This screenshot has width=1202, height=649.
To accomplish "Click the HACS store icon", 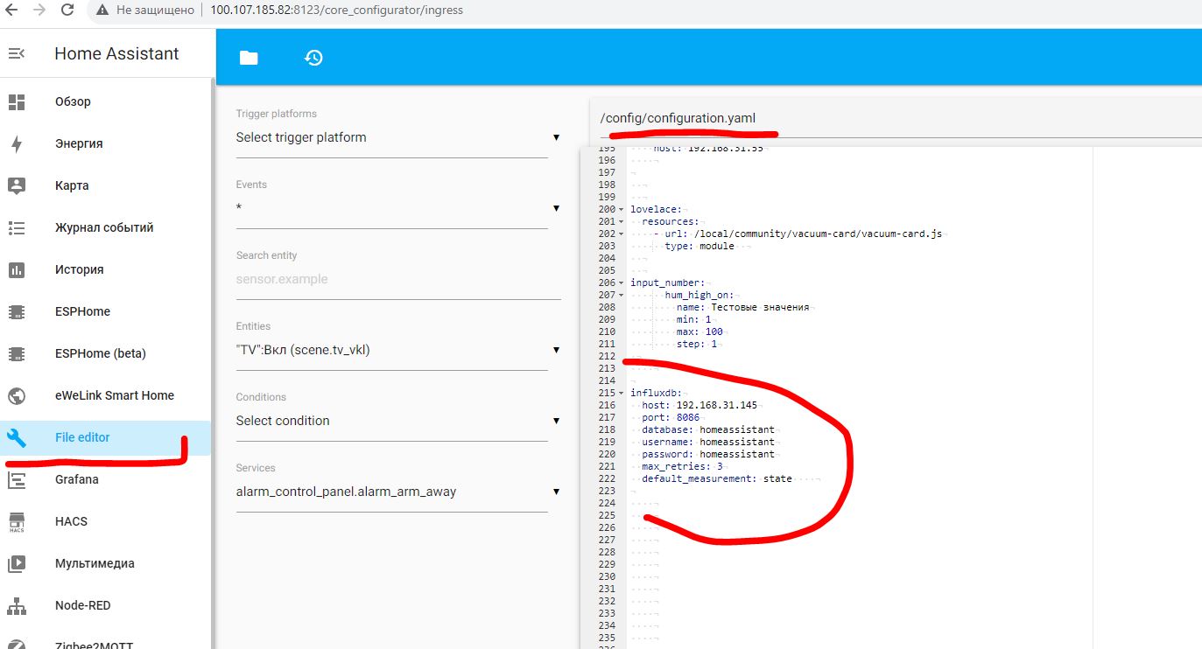I will click(17, 522).
